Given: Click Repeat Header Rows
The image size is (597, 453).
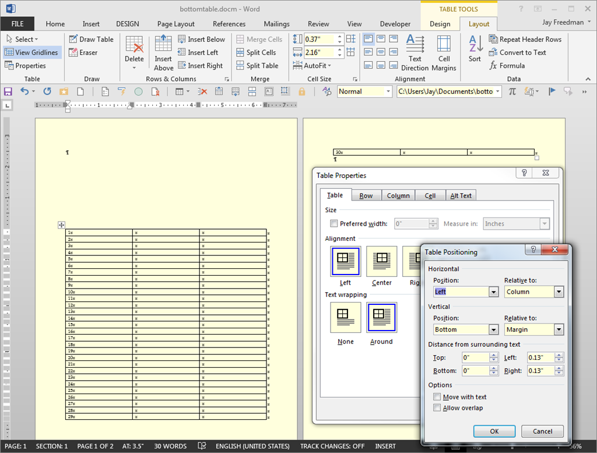Looking at the screenshot, I should coord(525,39).
